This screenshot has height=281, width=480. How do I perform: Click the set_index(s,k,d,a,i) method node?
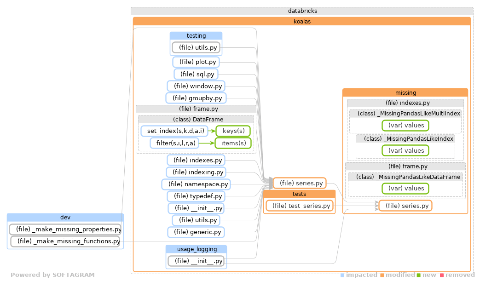pos(175,131)
